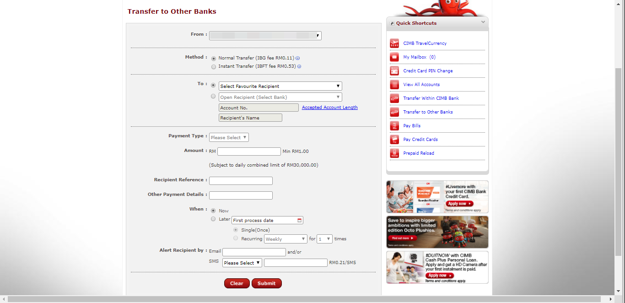Open the recurring times count dropdown
This screenshot has height=303, width=625.
click(324, 239)
